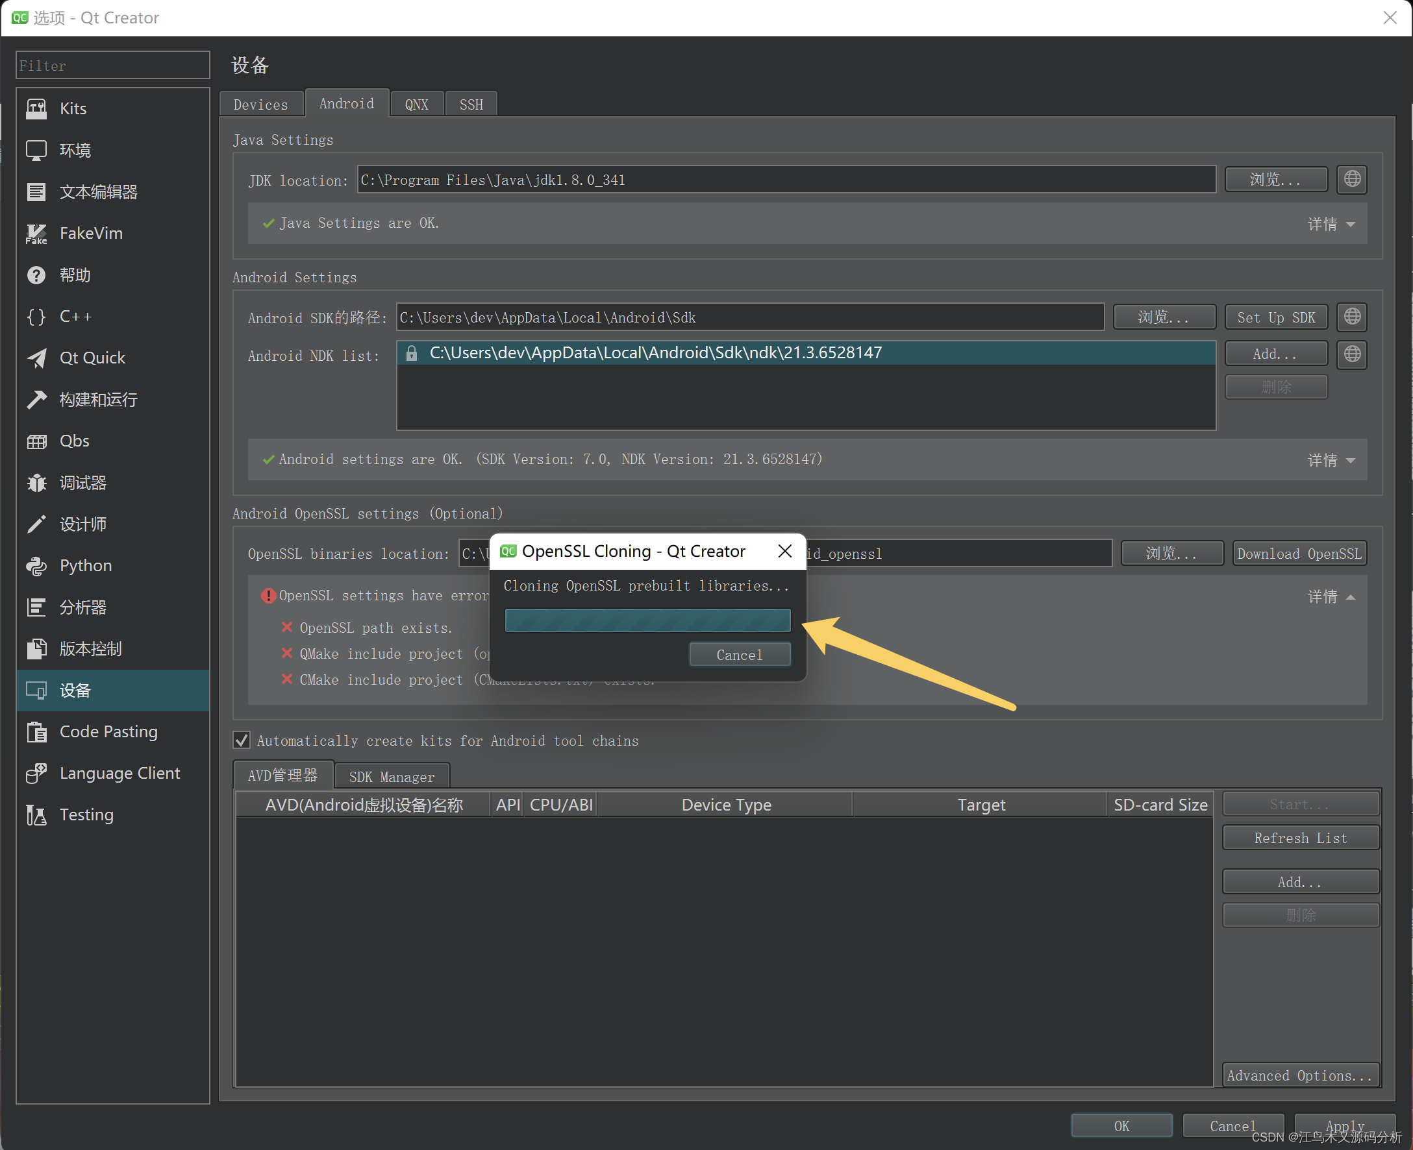Select the NDK 21.3.6528147 list entry

pyautogui.click(x=655, y=353)
